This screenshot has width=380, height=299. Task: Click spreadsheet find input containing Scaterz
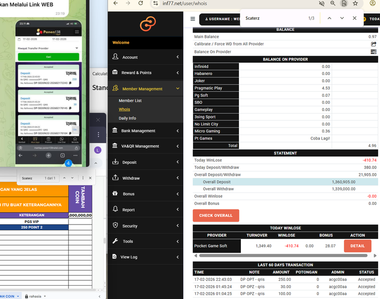click(x=39, y=178)
